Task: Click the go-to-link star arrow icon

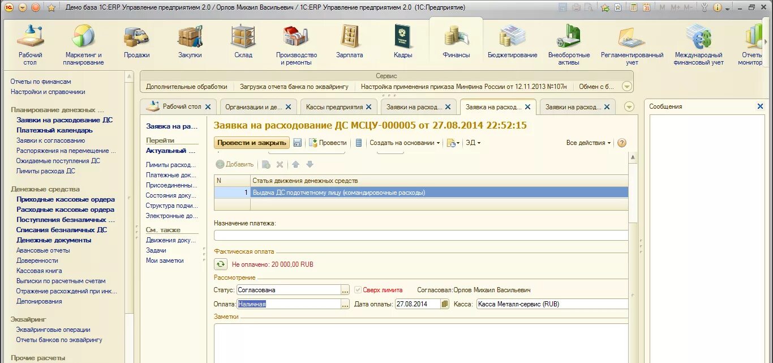Action: click(x=605, y=7)
